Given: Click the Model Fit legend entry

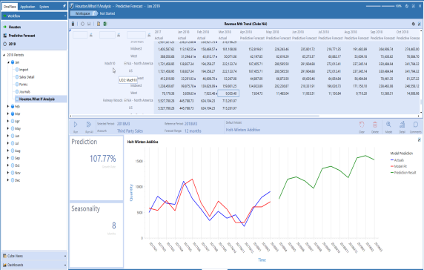Looking at the screenshot, I should [x=399, y=166].
